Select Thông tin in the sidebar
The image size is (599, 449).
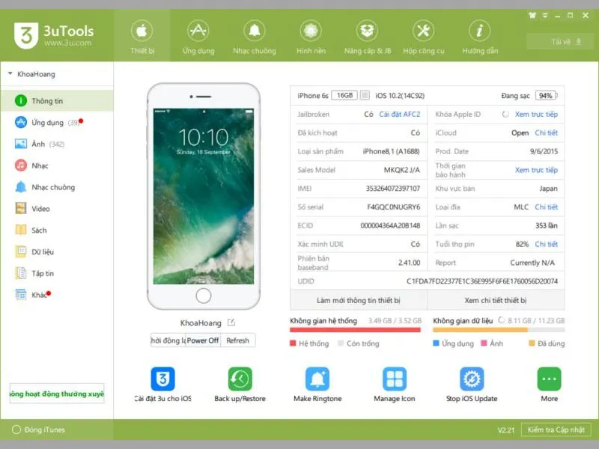coord(57,101)
